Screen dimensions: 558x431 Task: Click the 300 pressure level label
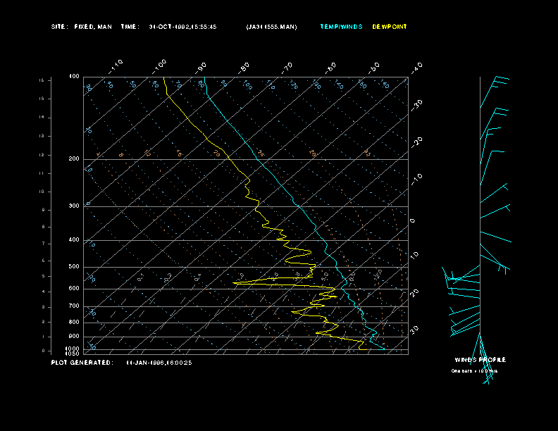point(74,206)
